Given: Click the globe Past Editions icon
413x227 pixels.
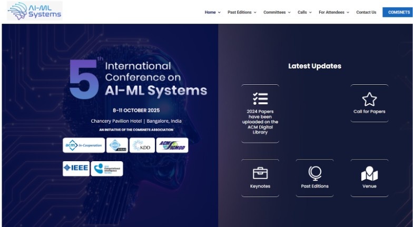Looking at the screenshot, I should click(315, 173).
